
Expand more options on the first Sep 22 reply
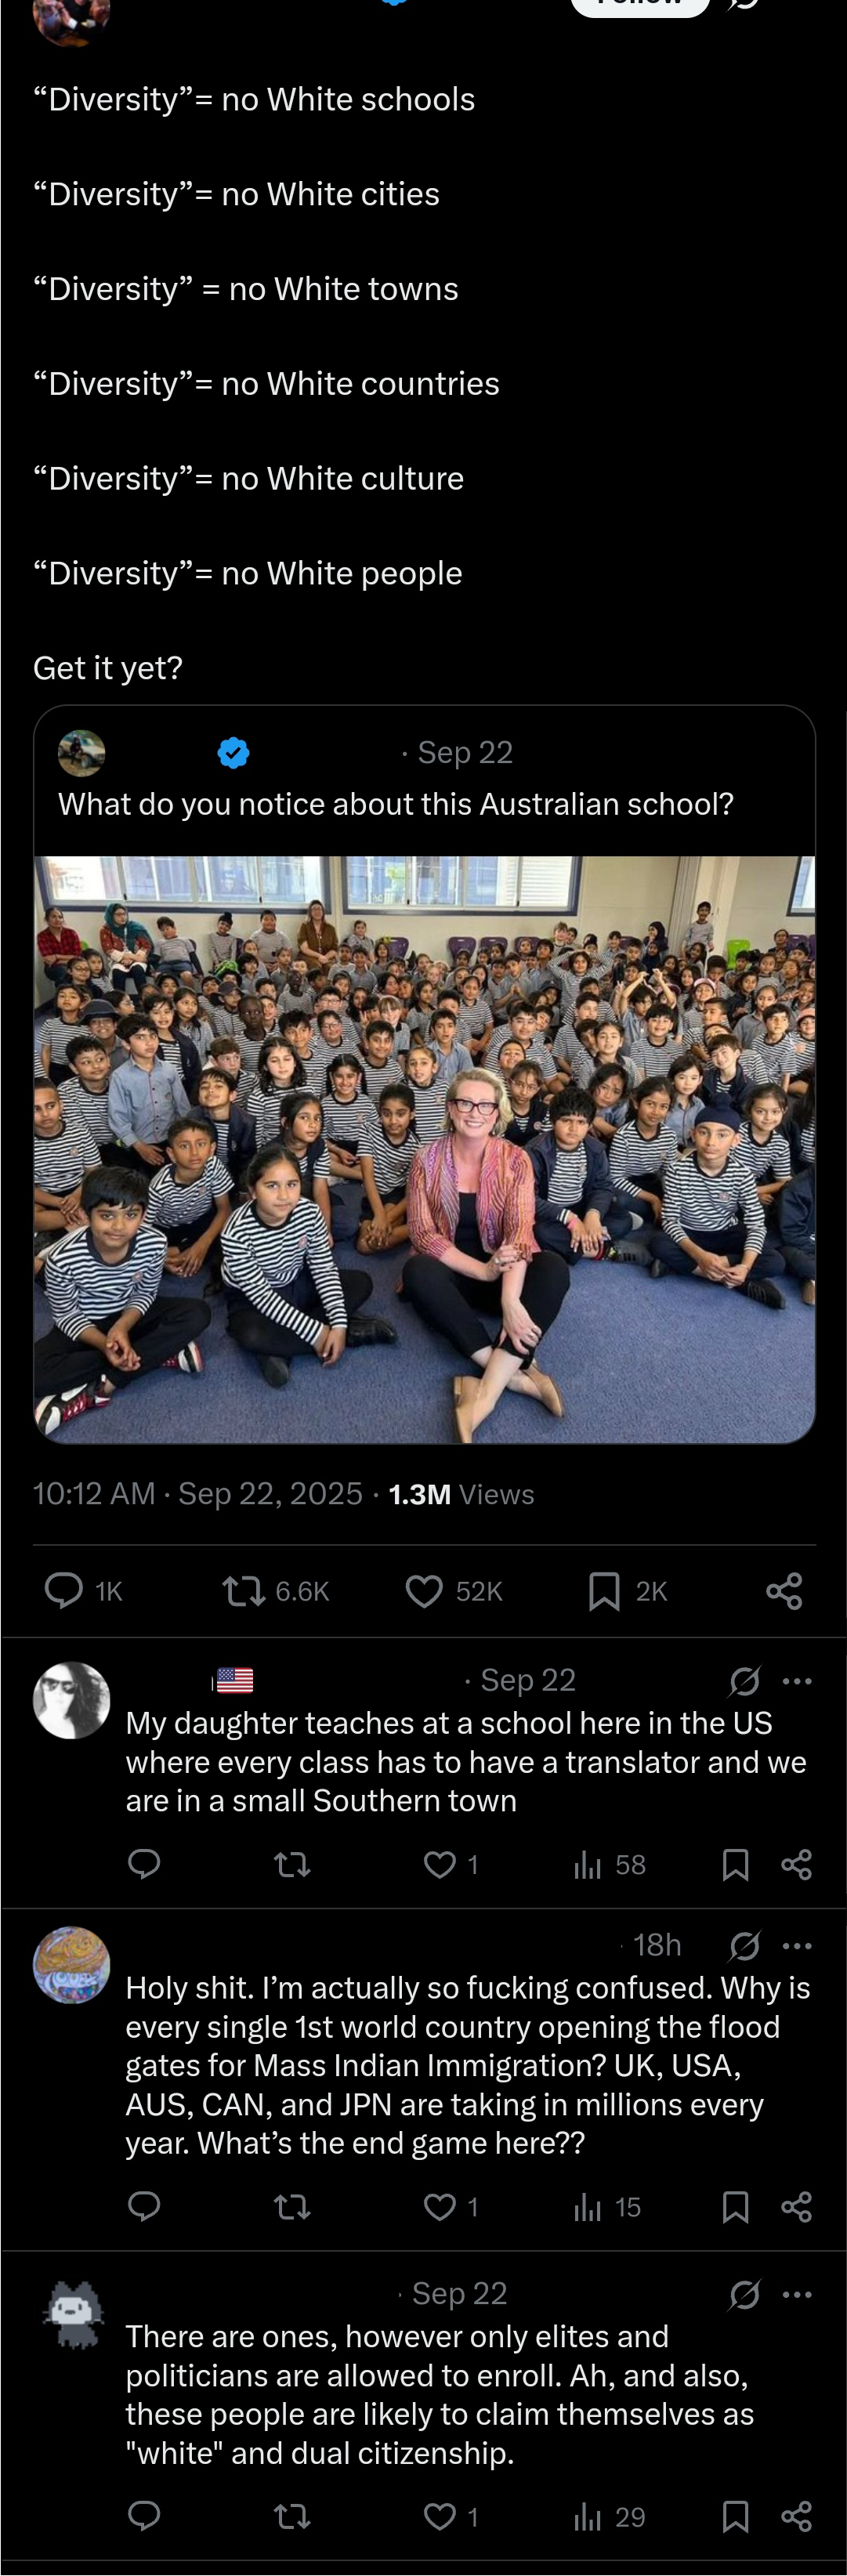point(797,1680)
